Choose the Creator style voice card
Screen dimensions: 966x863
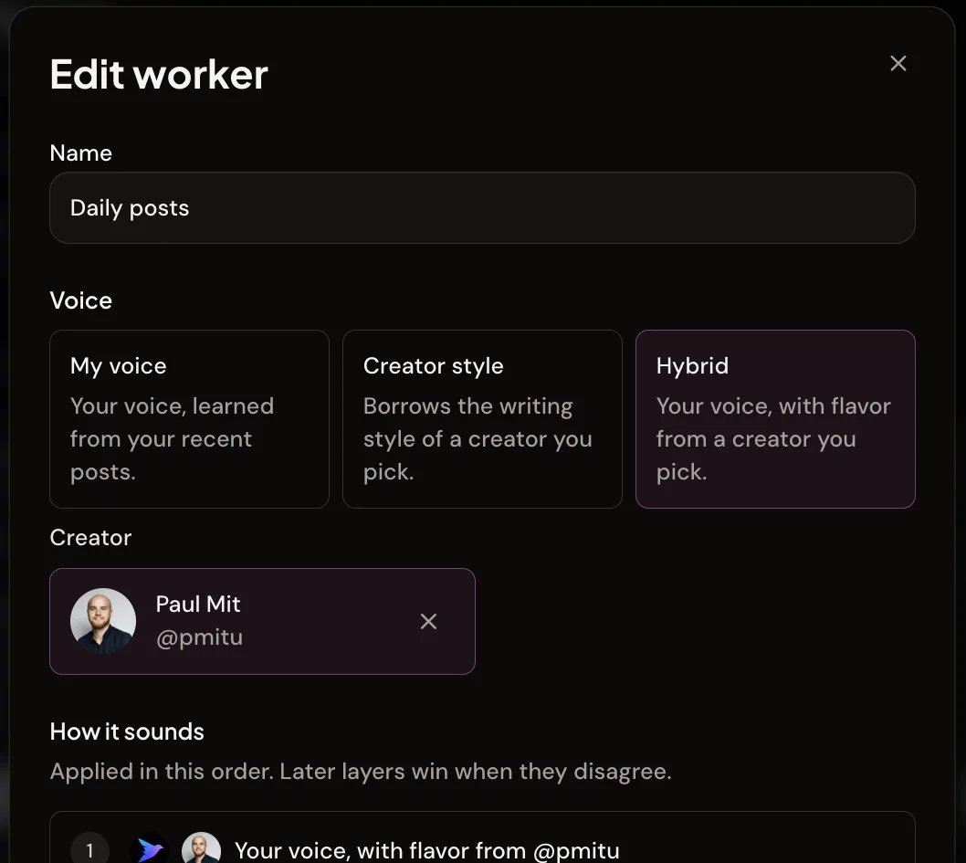pos(482,419)
